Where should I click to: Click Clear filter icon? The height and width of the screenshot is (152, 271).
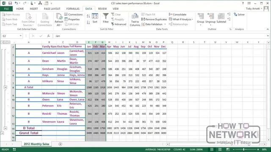[116, 14]
